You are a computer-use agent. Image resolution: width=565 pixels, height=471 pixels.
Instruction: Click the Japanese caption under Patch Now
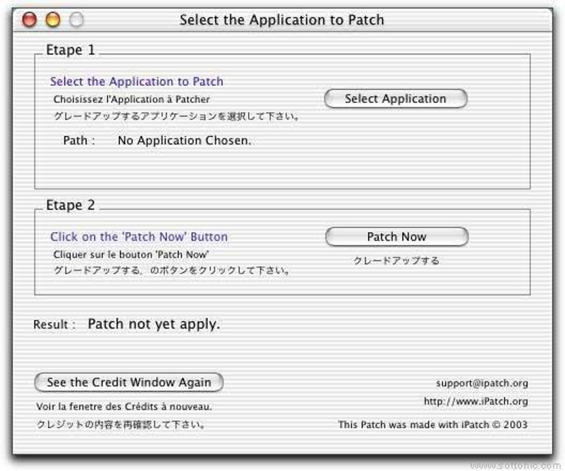tap(396, 260)
